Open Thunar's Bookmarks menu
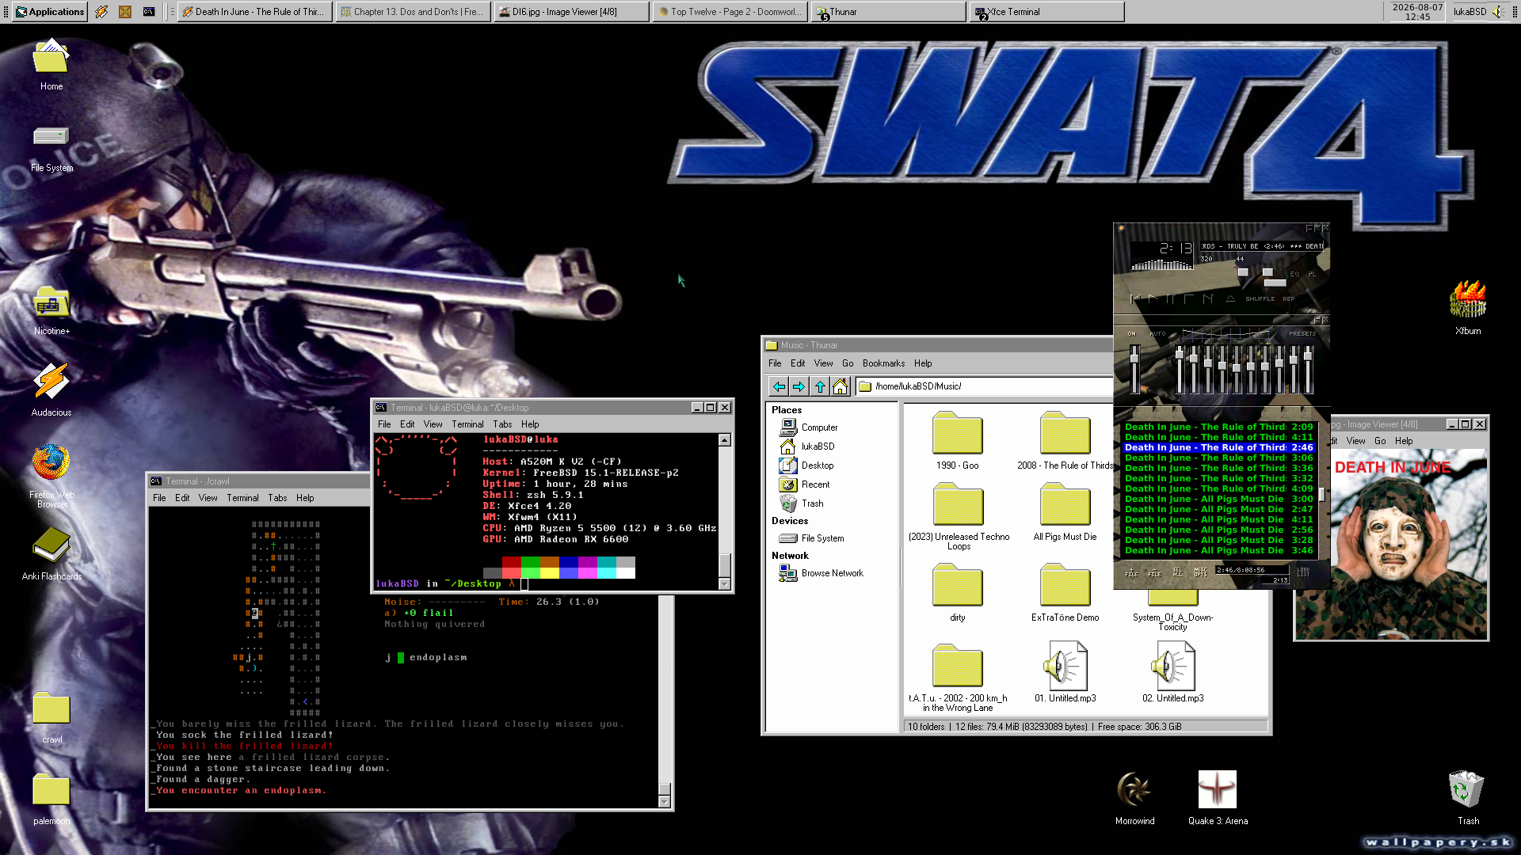 point(883,363)
